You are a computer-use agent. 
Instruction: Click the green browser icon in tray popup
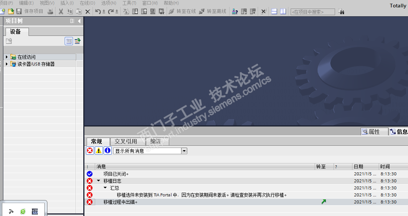click(23, 211)
